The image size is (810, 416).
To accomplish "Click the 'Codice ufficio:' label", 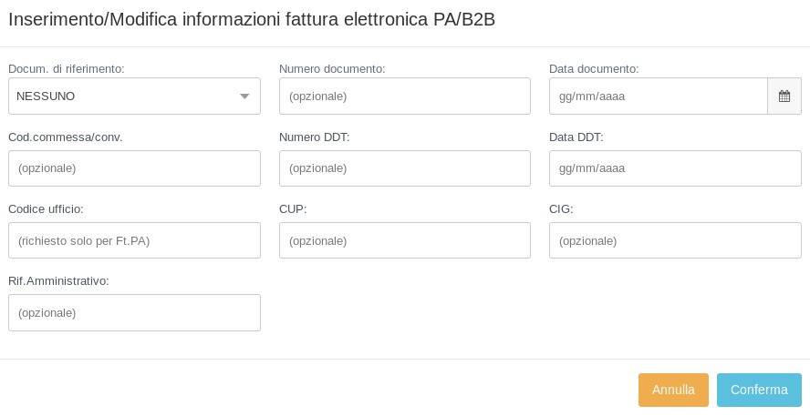I will 46,208.
